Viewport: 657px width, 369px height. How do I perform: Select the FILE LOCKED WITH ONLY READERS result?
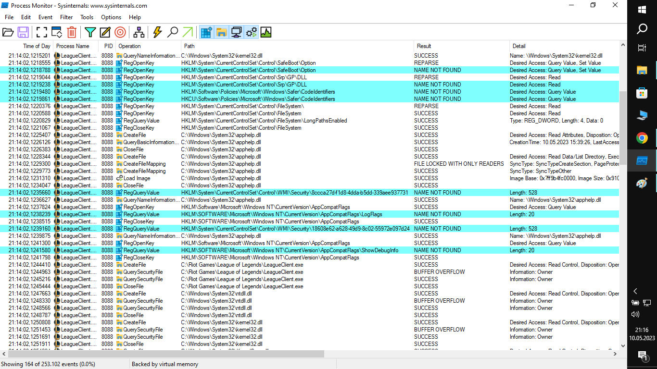click(459, 164)
